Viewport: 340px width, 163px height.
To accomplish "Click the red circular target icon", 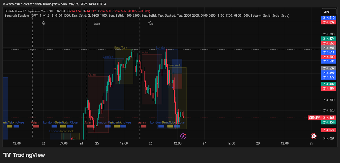I will pyautogui.click(x=314, y=136).
